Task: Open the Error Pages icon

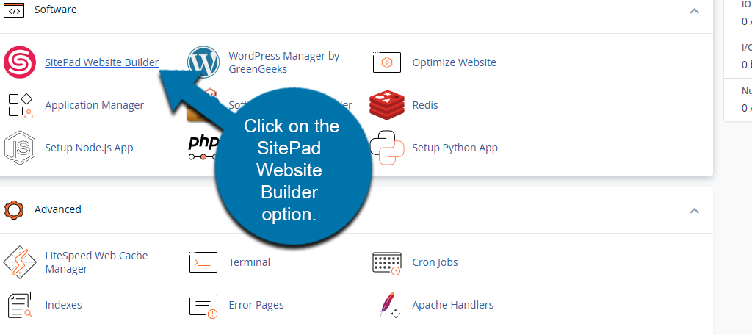Action: click(x=203, y=305)
